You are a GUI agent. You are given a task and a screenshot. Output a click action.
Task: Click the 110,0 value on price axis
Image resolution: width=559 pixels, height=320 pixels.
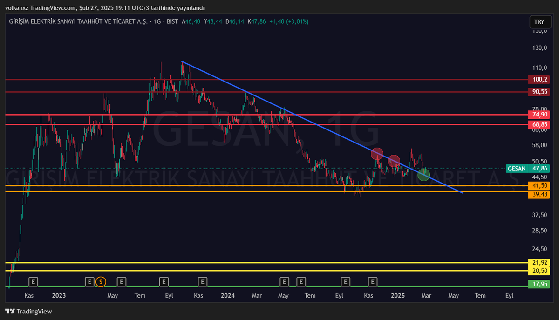(539, 67)
